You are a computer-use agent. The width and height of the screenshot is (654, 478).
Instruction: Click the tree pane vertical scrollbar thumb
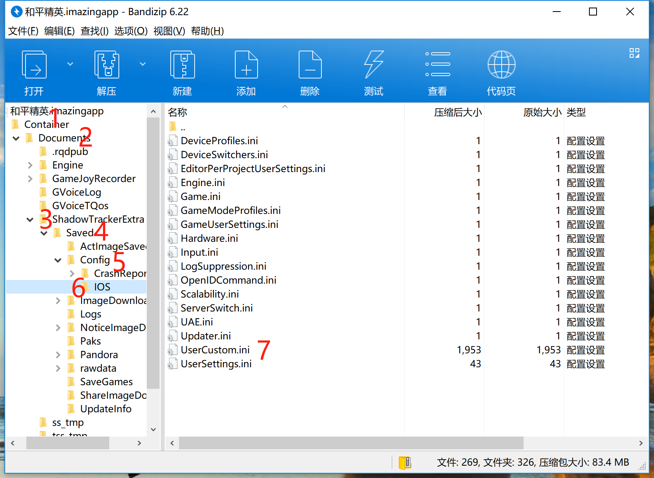click(153, 253)
